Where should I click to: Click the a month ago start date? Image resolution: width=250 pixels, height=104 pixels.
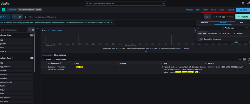tap(219, 17)
